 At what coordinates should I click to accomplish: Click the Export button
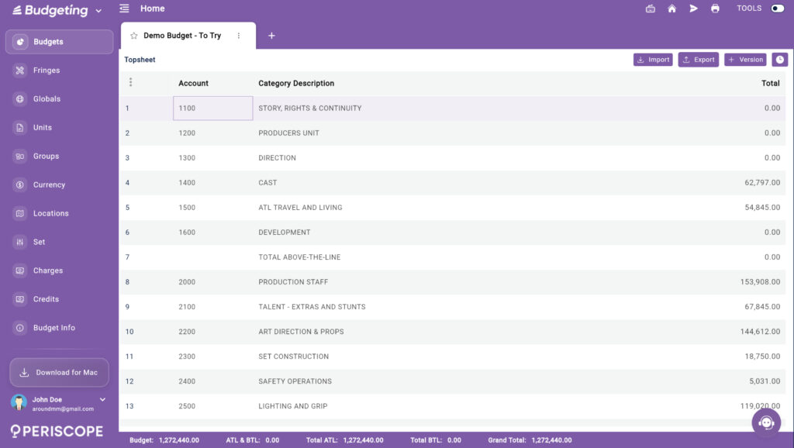[698, 60]
